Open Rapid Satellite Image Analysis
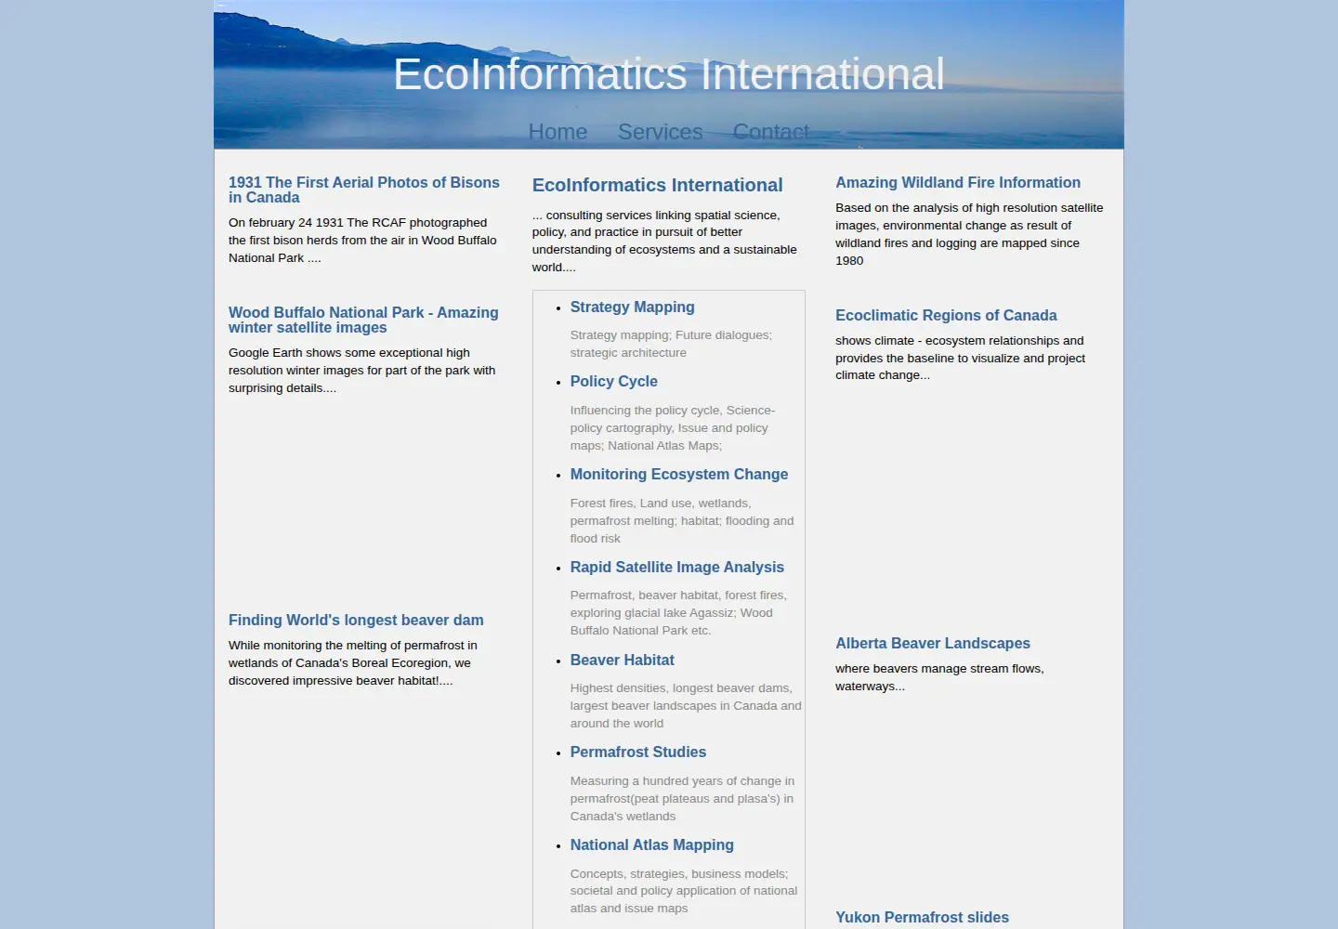Screen dimensions: 1338x929 tap(677, 568)
